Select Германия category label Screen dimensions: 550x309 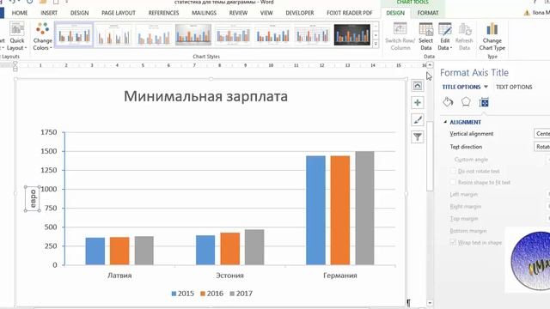340,276
